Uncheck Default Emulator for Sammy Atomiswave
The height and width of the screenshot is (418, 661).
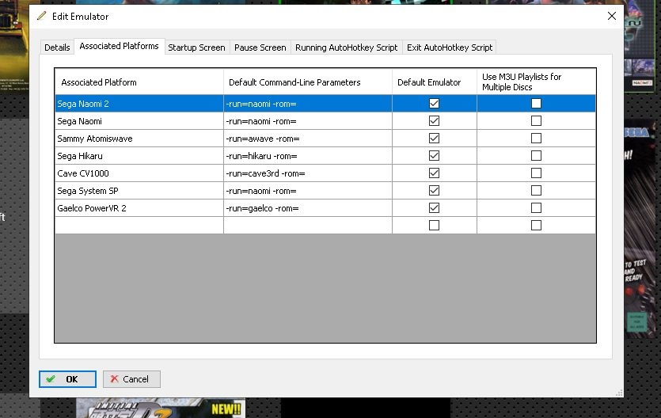(x=434, y=139)
